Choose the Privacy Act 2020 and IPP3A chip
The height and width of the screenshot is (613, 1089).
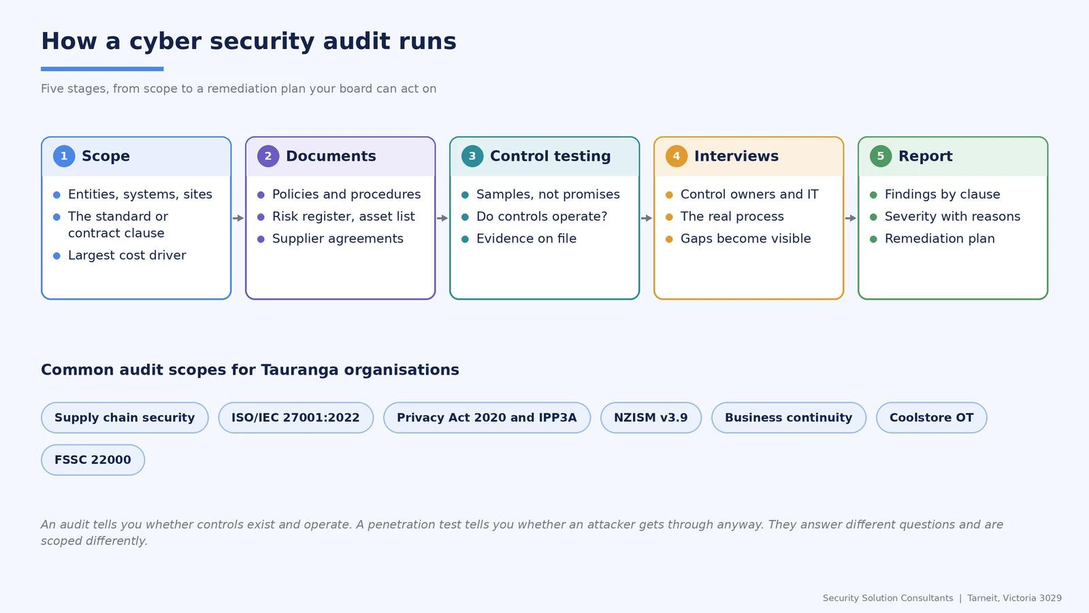pyautogui.click(x=487, y=418)
